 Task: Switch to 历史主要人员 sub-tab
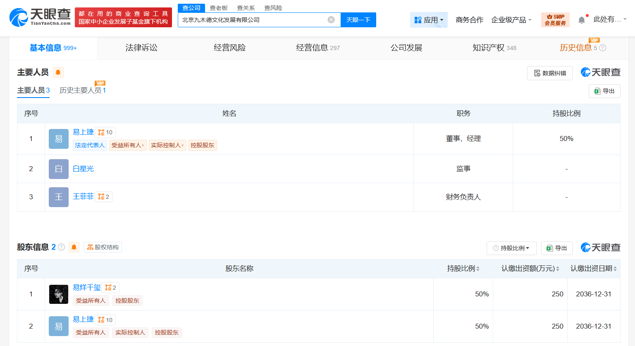[x=83, y=90]
